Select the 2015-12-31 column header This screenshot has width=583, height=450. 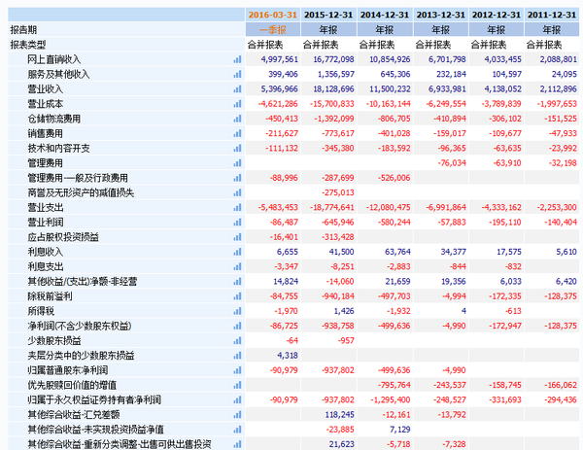click(x=328, y=15)
